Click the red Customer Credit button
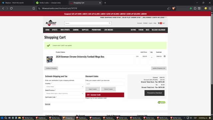 click(x=105, y=95)
